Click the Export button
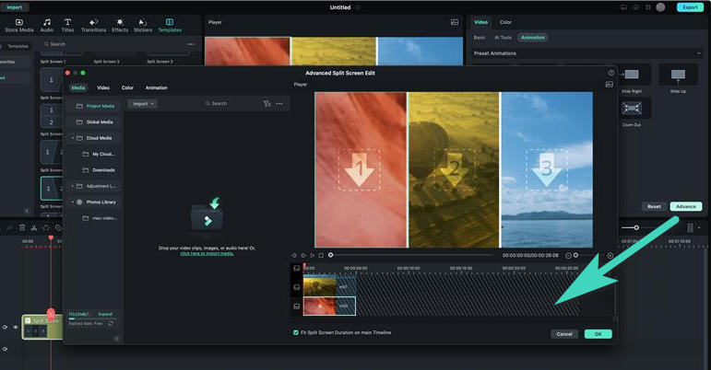The width and height of the screenshot is (711, 370). click(690, 7)
